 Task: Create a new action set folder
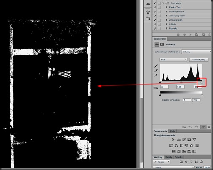point(197,35)
